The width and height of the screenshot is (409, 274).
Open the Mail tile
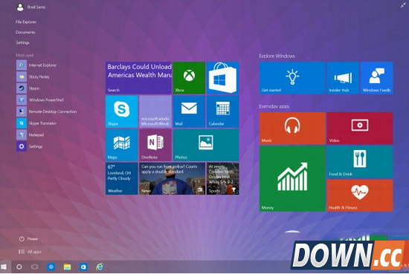click(189, 111)
